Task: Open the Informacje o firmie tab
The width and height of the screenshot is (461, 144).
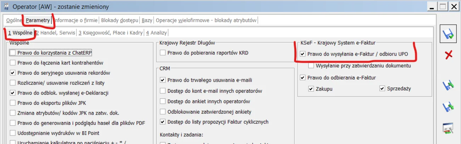Action: point(76,20)
